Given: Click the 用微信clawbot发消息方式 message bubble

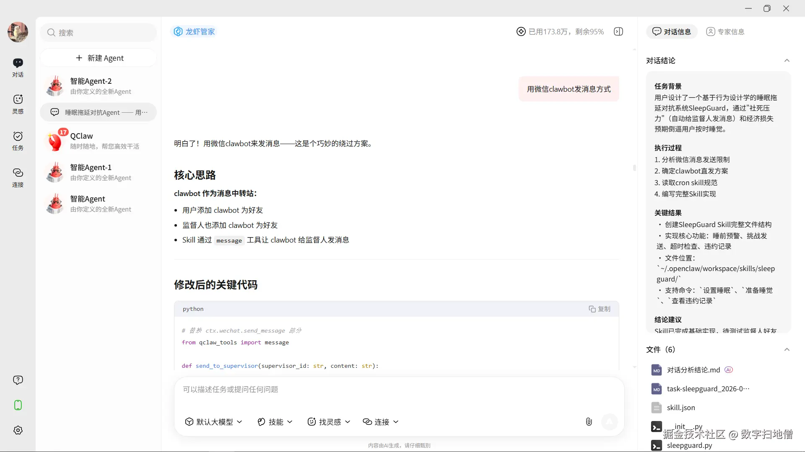Looking at the screenshot, I should pyautogui.click(x=569, y=89).
